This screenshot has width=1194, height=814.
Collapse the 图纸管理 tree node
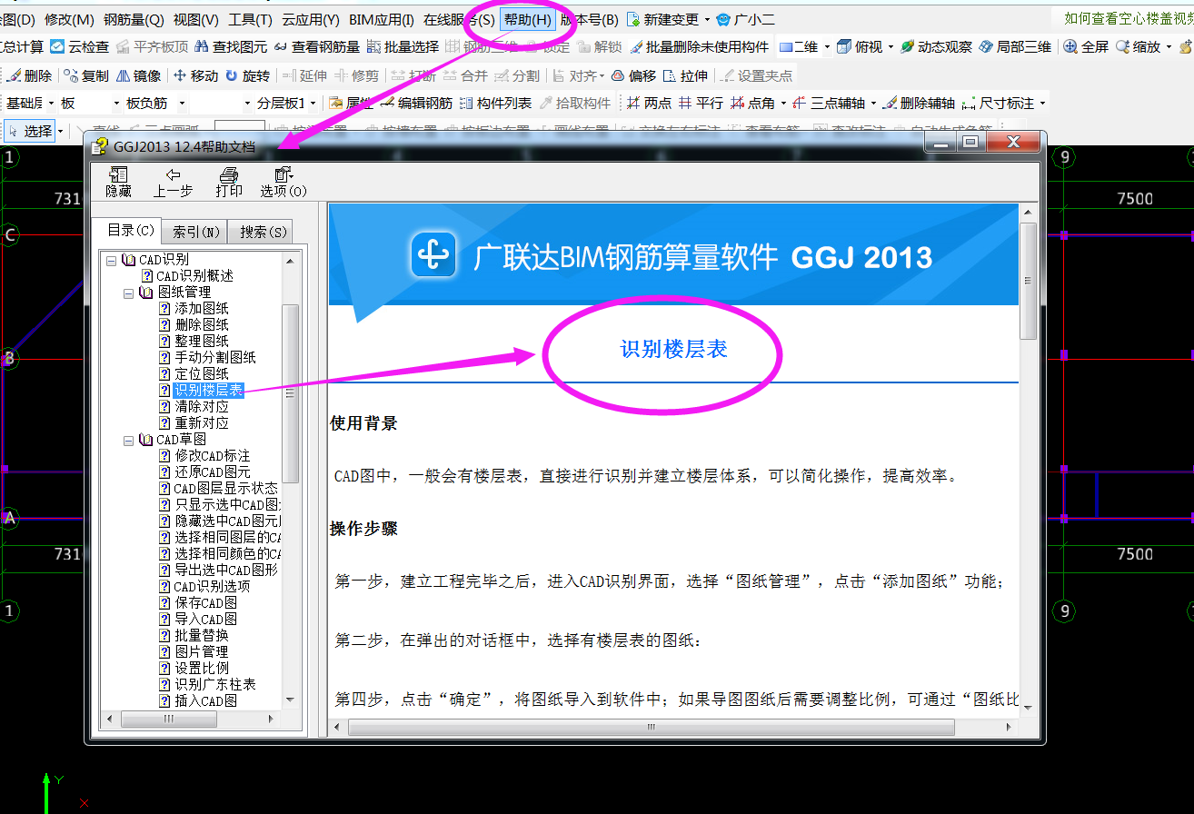128,293
